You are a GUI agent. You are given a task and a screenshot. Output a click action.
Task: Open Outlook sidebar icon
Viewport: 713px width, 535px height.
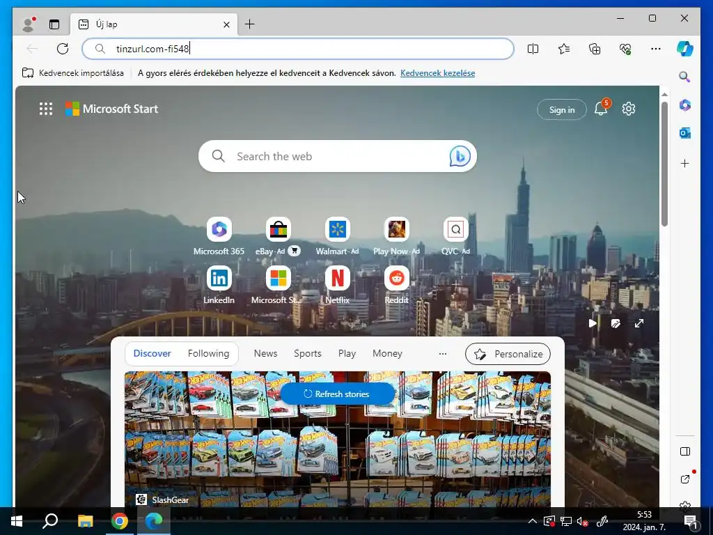(x=685, y=133)
